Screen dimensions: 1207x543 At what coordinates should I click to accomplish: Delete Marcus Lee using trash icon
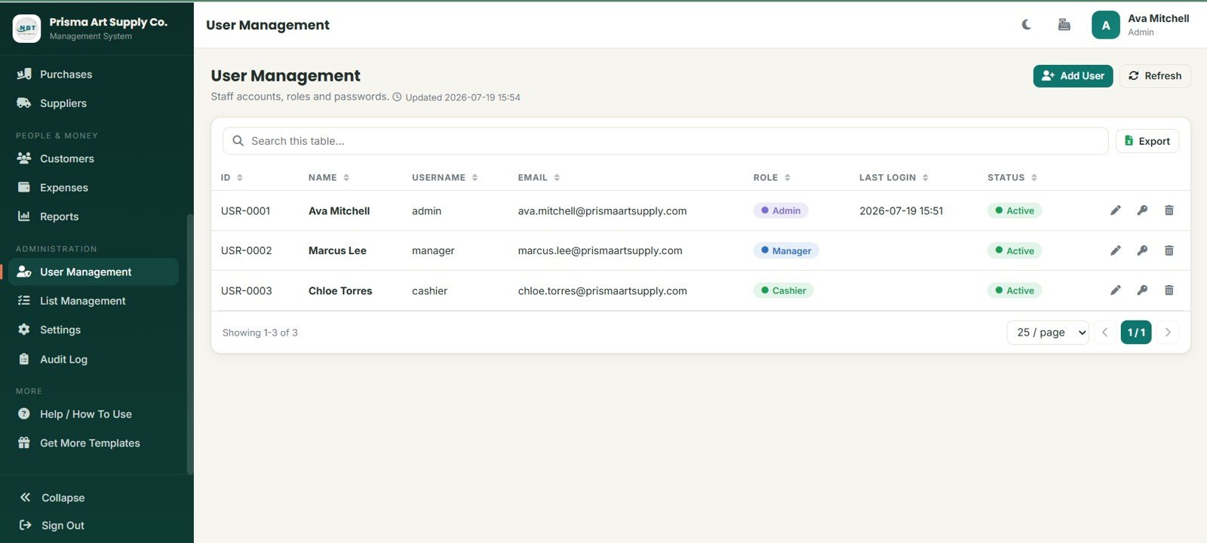1169,250
